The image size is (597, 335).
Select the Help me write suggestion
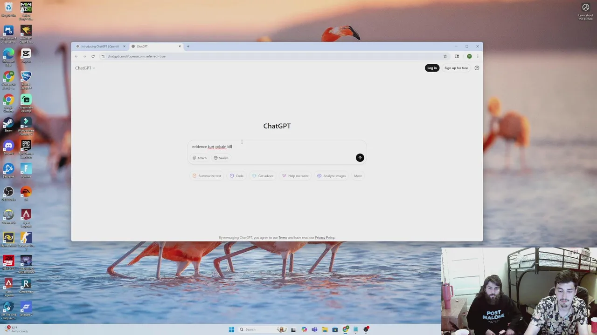coord(295,176)
